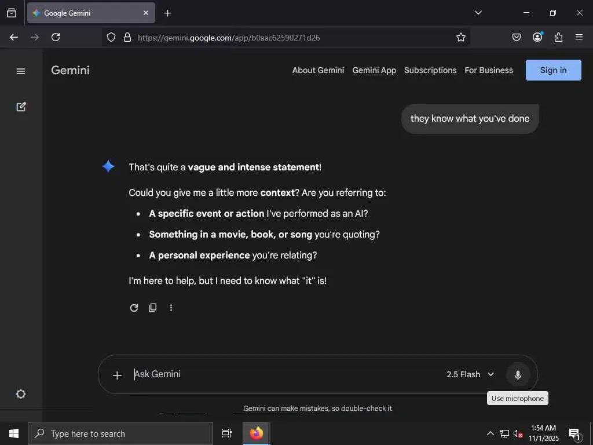Screen dimensions: 593x445
Task: Reload the current page
Action: point(56,37)
